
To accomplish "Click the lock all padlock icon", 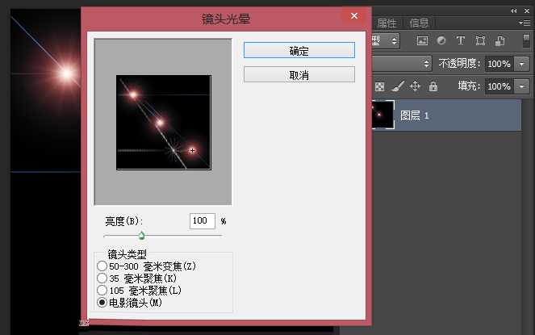I will coord(433,86).
